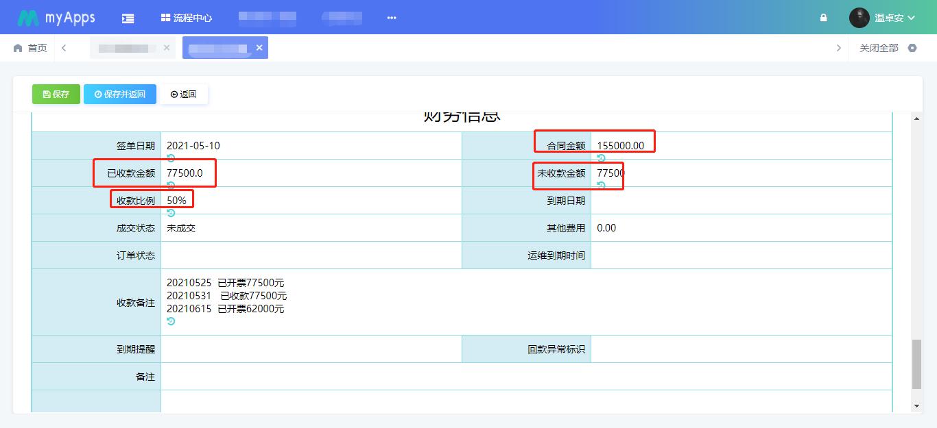
Task: Open the more menu ellipsis in top bar
Action: tap(391, 17)
